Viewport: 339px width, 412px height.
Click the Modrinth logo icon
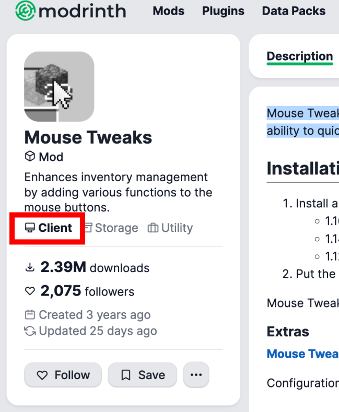[x=25, y=10]
